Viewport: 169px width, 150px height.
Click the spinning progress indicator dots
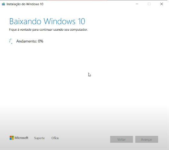pos(11,41)
